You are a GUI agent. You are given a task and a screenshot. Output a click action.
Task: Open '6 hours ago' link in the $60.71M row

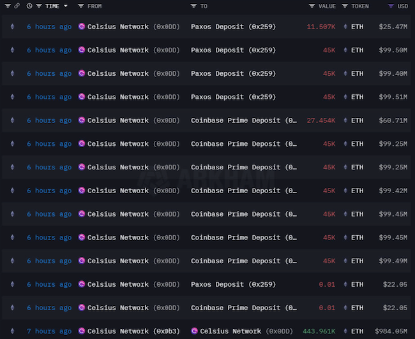pos(49,120)
